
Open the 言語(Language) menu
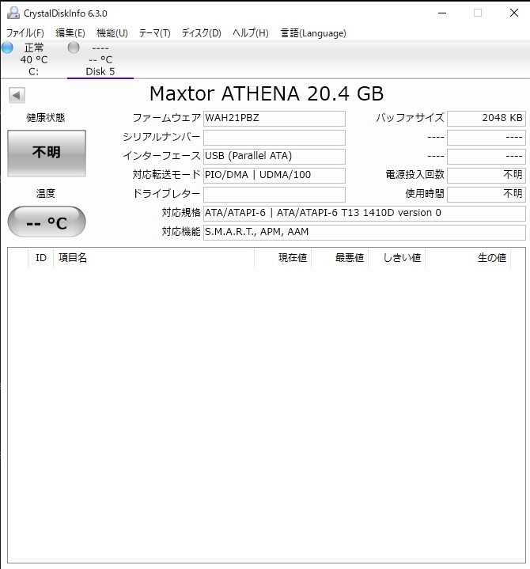[313, 33]
